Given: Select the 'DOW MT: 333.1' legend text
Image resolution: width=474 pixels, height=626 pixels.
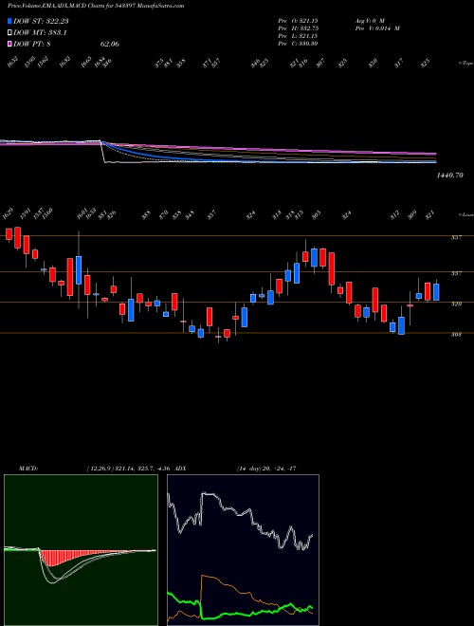Looking at the screenshot, I should [40, 33].
